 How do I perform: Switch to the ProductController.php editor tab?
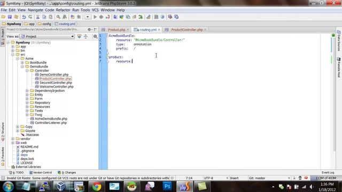[x=187, y=30]
